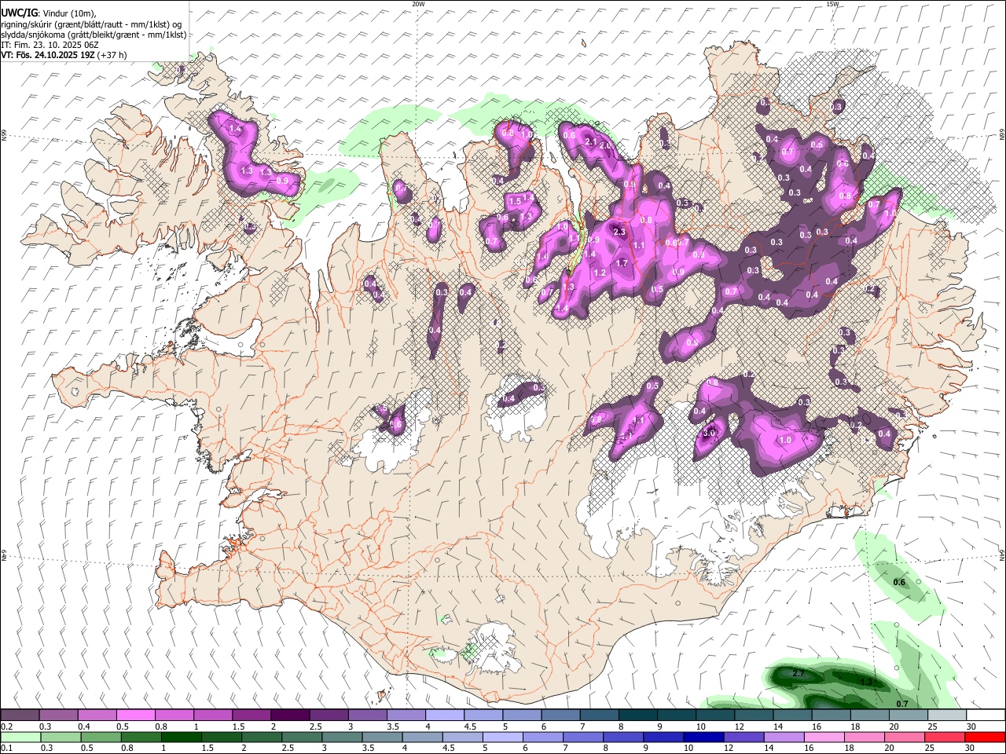Click the '30' label on the rain legend
Image resolution: width=1006 pixels, height=754 pixels.
(971, 748)
